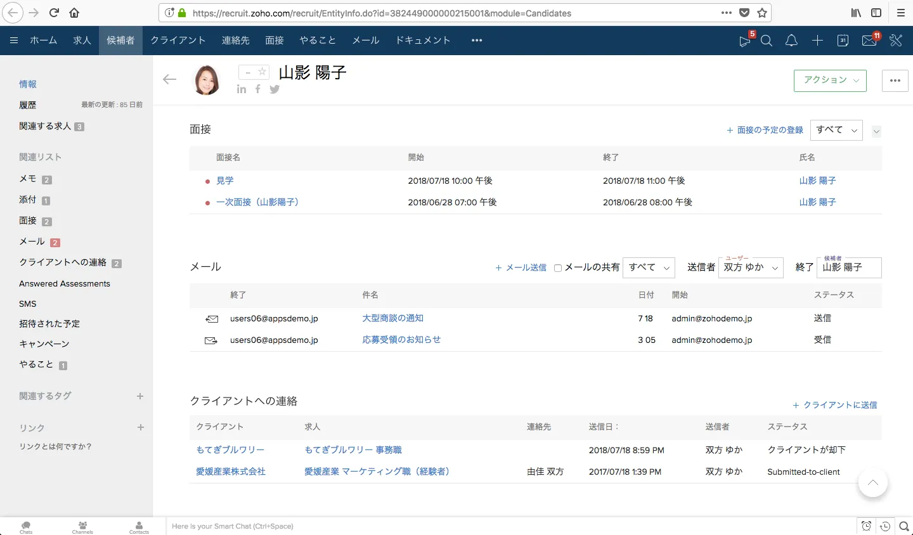Open the 求人 navigation tab
This screenshot has height=535, width=913.
pyautogui.click(x=82, y=41)
